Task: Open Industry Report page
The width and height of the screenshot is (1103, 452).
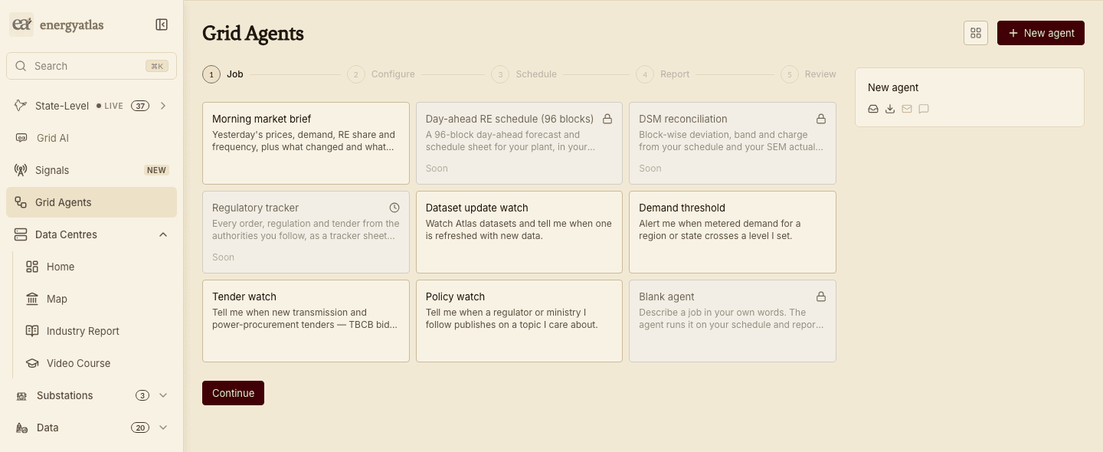Action: [x=97, y=331]
